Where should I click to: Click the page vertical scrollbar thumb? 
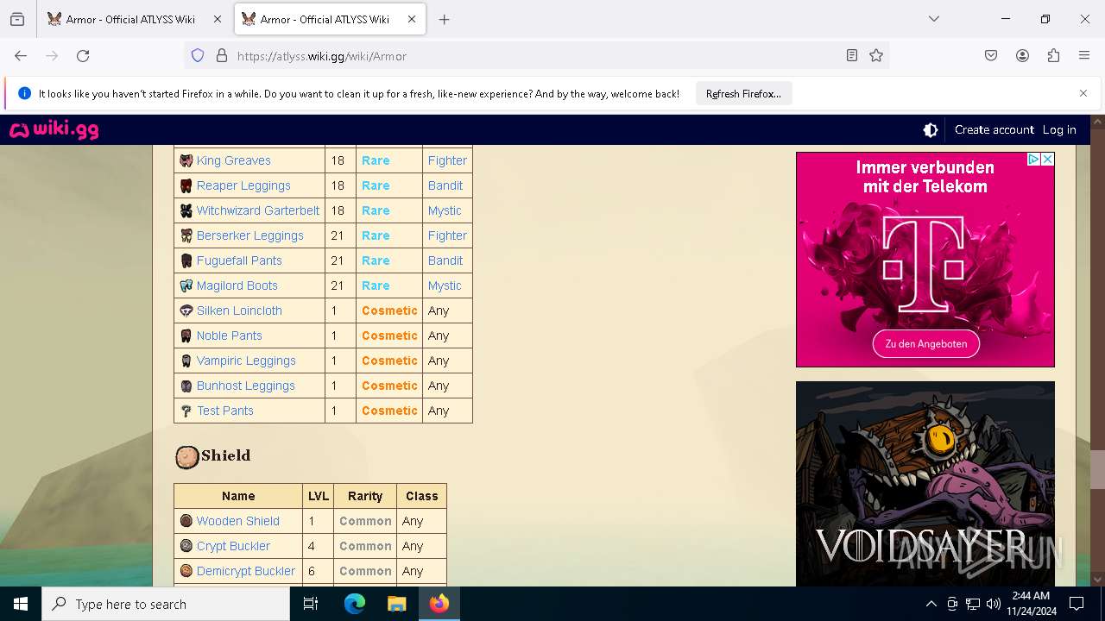point(1097,470)
